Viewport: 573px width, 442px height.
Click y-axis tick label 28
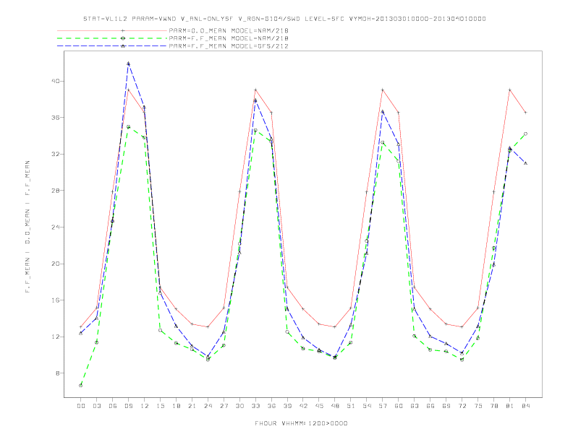pos(55,191)
